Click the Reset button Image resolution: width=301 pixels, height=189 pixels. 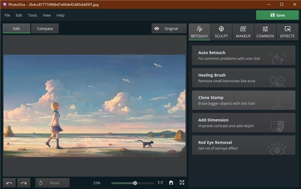click(x=52, y=183)
